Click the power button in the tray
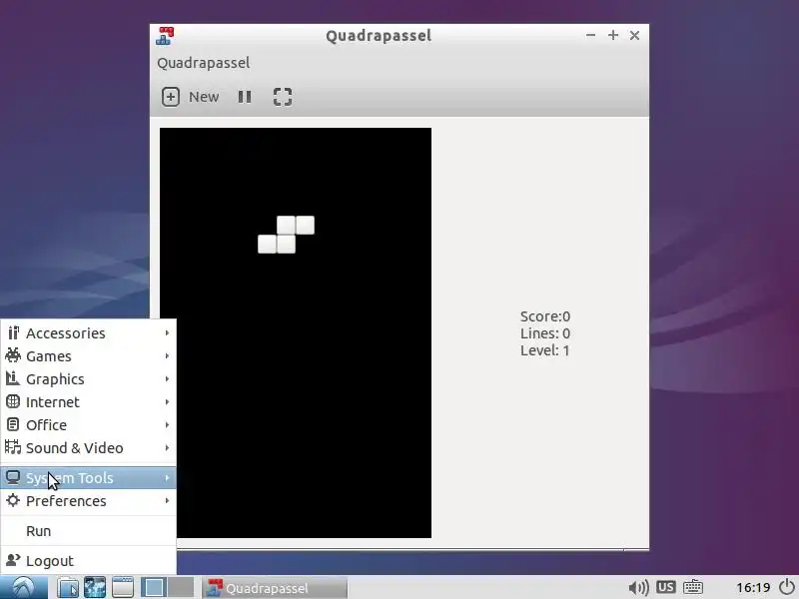 pos(787,587)
